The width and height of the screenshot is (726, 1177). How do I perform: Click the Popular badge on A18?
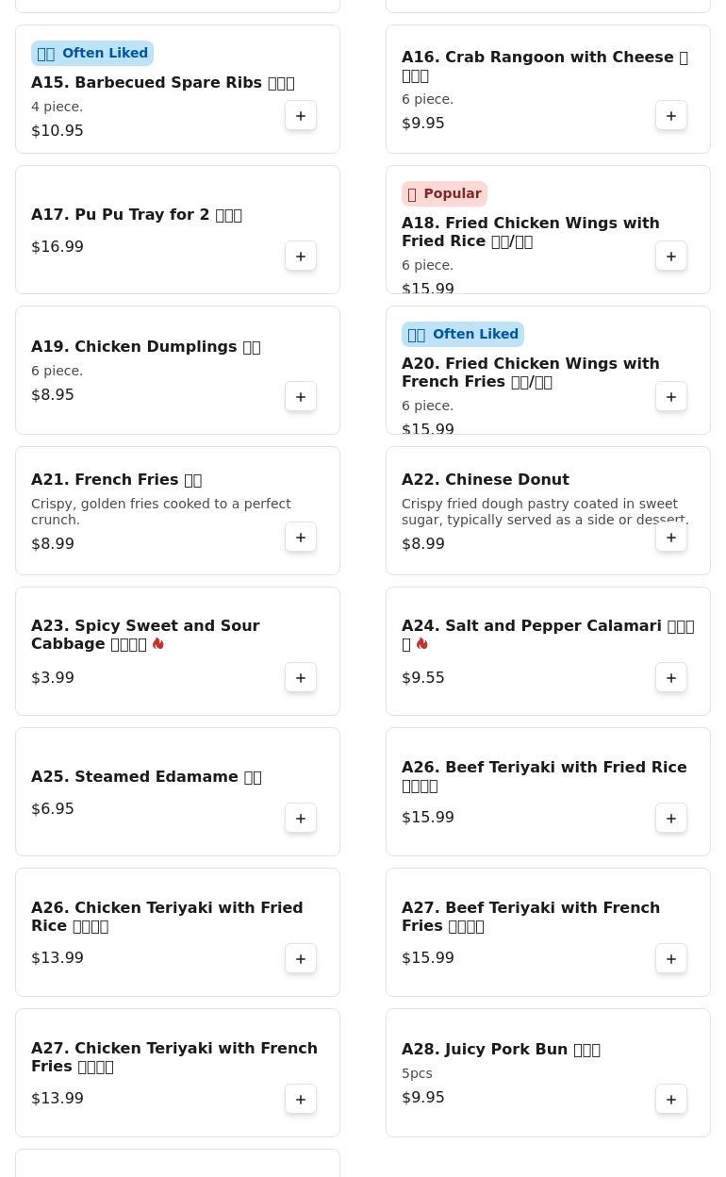(x=444, y=193)
